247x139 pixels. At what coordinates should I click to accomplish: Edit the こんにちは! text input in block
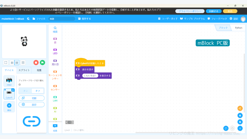(90, 76)
